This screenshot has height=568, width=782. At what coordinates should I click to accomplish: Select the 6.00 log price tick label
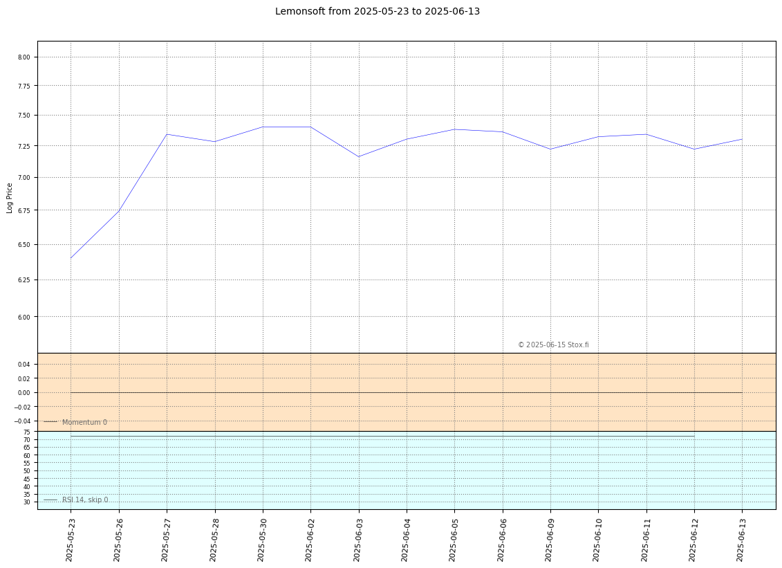pyautogui.click(x=24, y=317)
